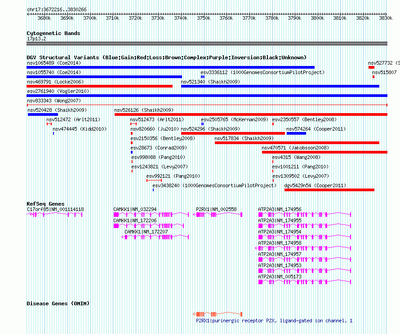Image resolution: width=400 pixels, height=334 pixels.
Task: Select esv2505765 (McKernan2009) variant label
Action: click(x=235, y=119)
